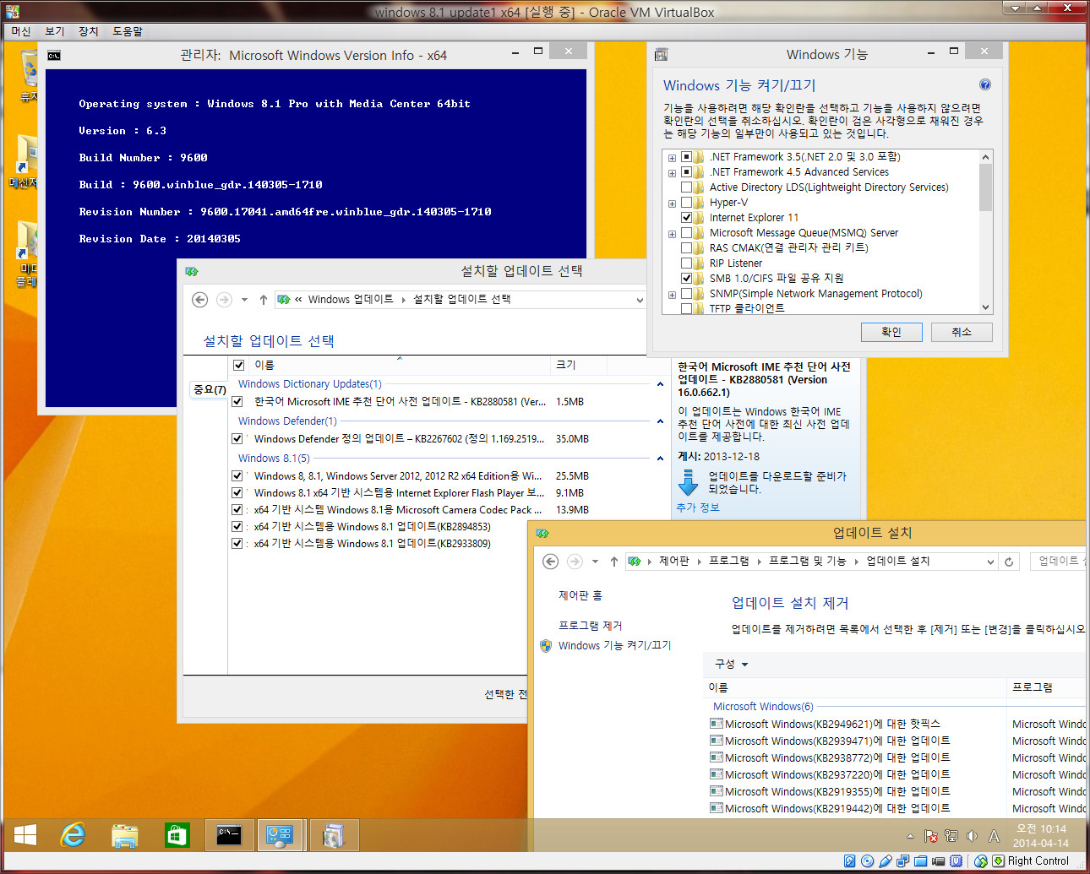
Task: Click up arrow in the installed updates window
Action: point(614,561)
